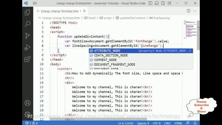Open Run and Debug view
The image size is (222, 125).
click(27, 47)
